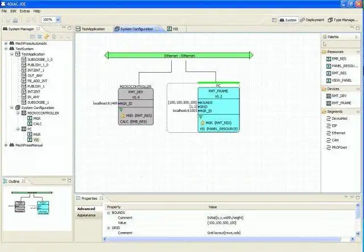Viewport: 364px width, 252px height.
Task: Switch to the VIS editor tab
Action: tap(173, 29)
